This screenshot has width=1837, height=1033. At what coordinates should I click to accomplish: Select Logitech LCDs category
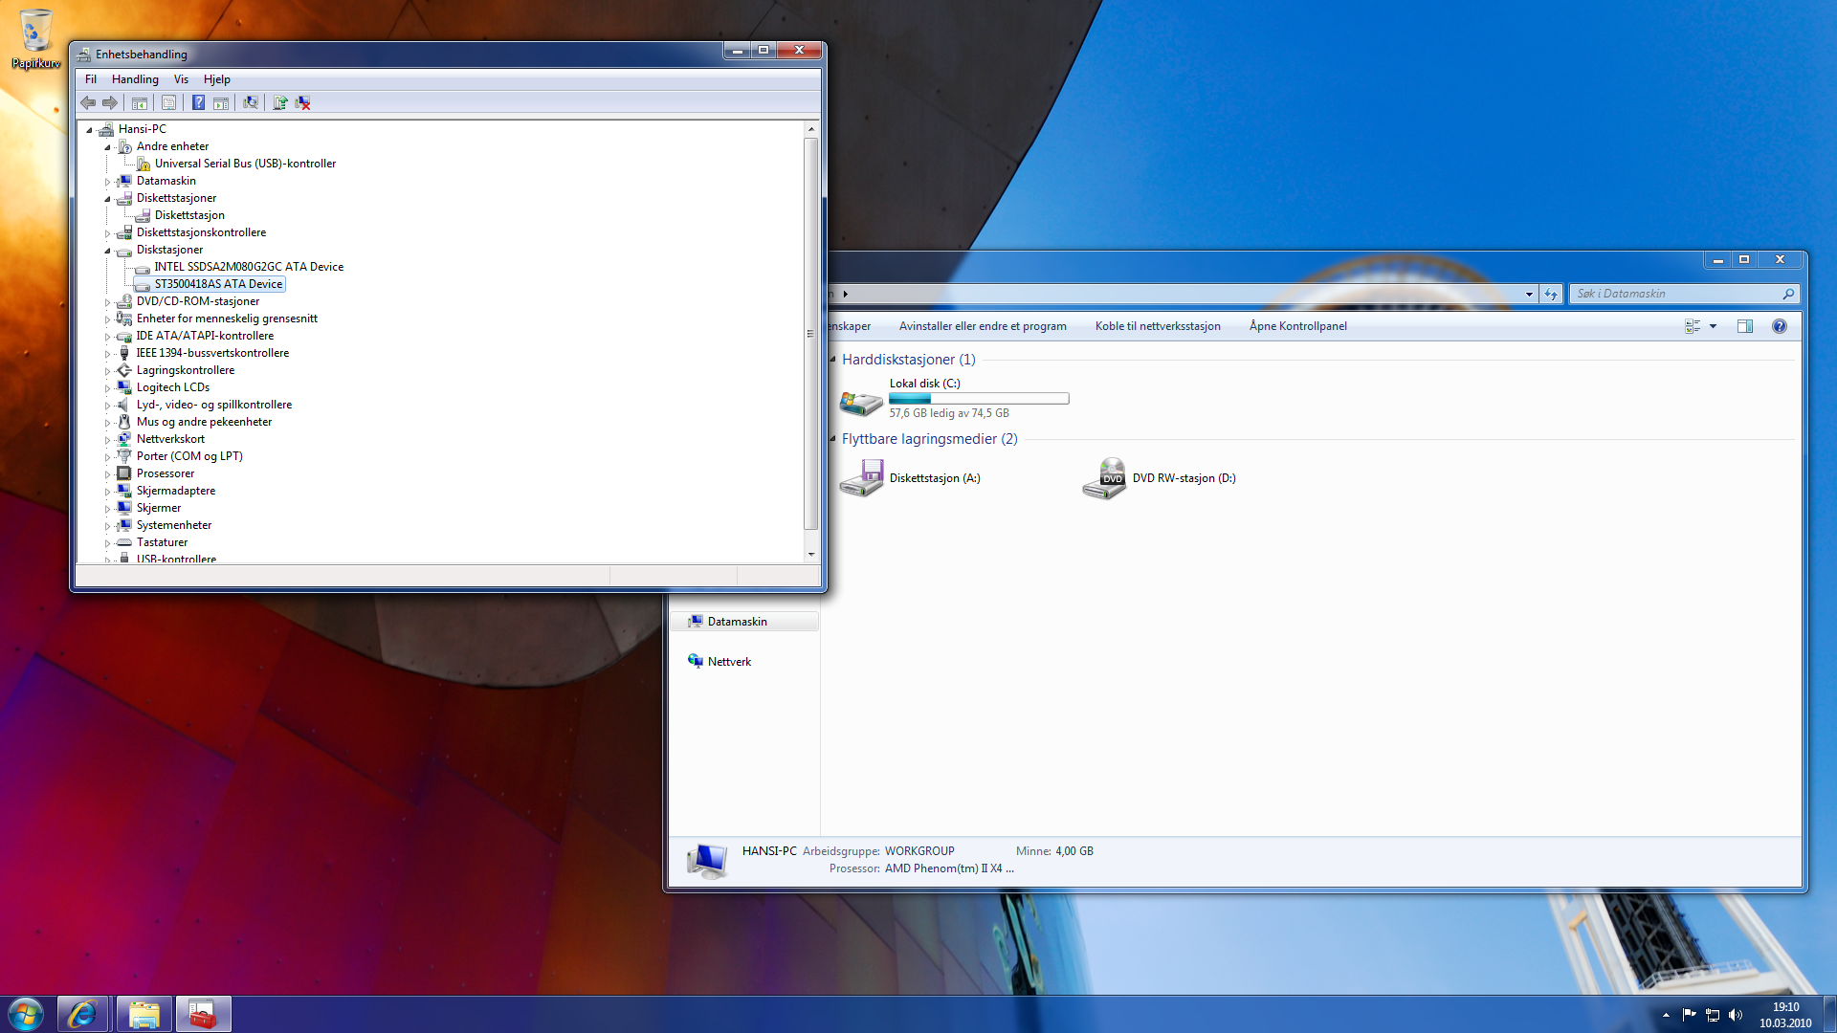(172, 387)
